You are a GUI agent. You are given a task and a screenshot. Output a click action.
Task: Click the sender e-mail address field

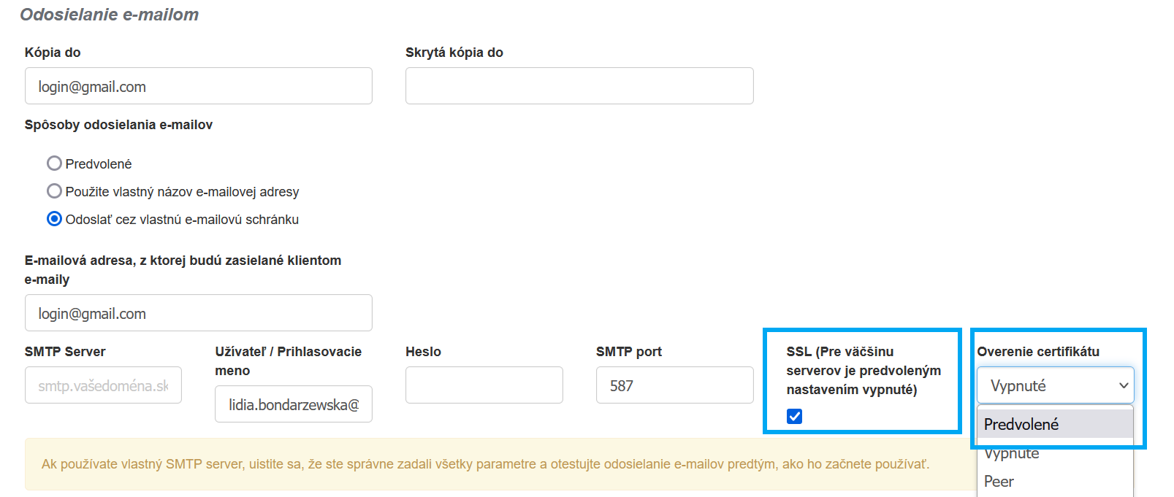tap(198, 313)
